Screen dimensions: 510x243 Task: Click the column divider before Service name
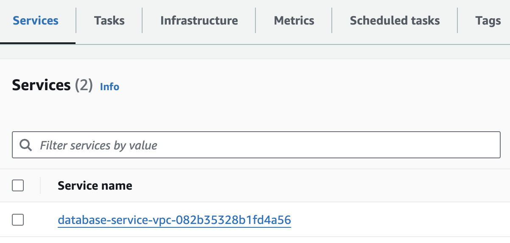pyautogui.click(x=40, y=185)
